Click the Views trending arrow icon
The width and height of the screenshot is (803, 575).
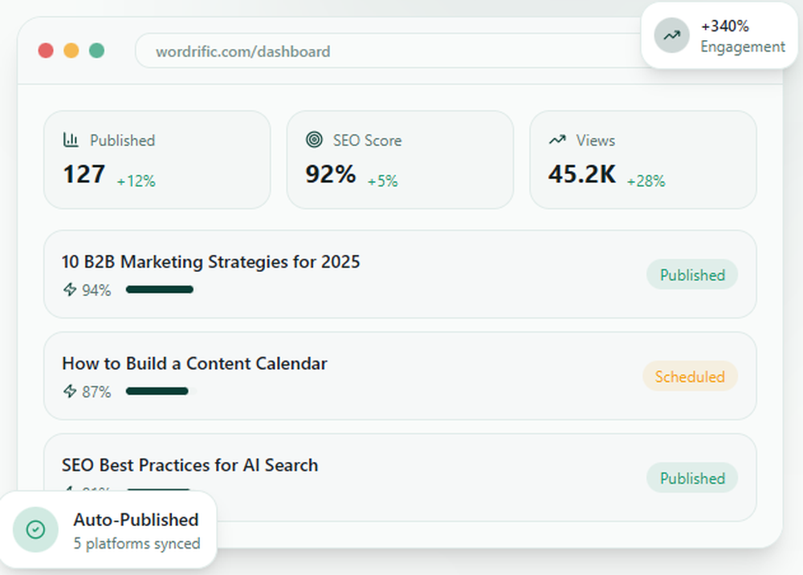coord(557,139)
